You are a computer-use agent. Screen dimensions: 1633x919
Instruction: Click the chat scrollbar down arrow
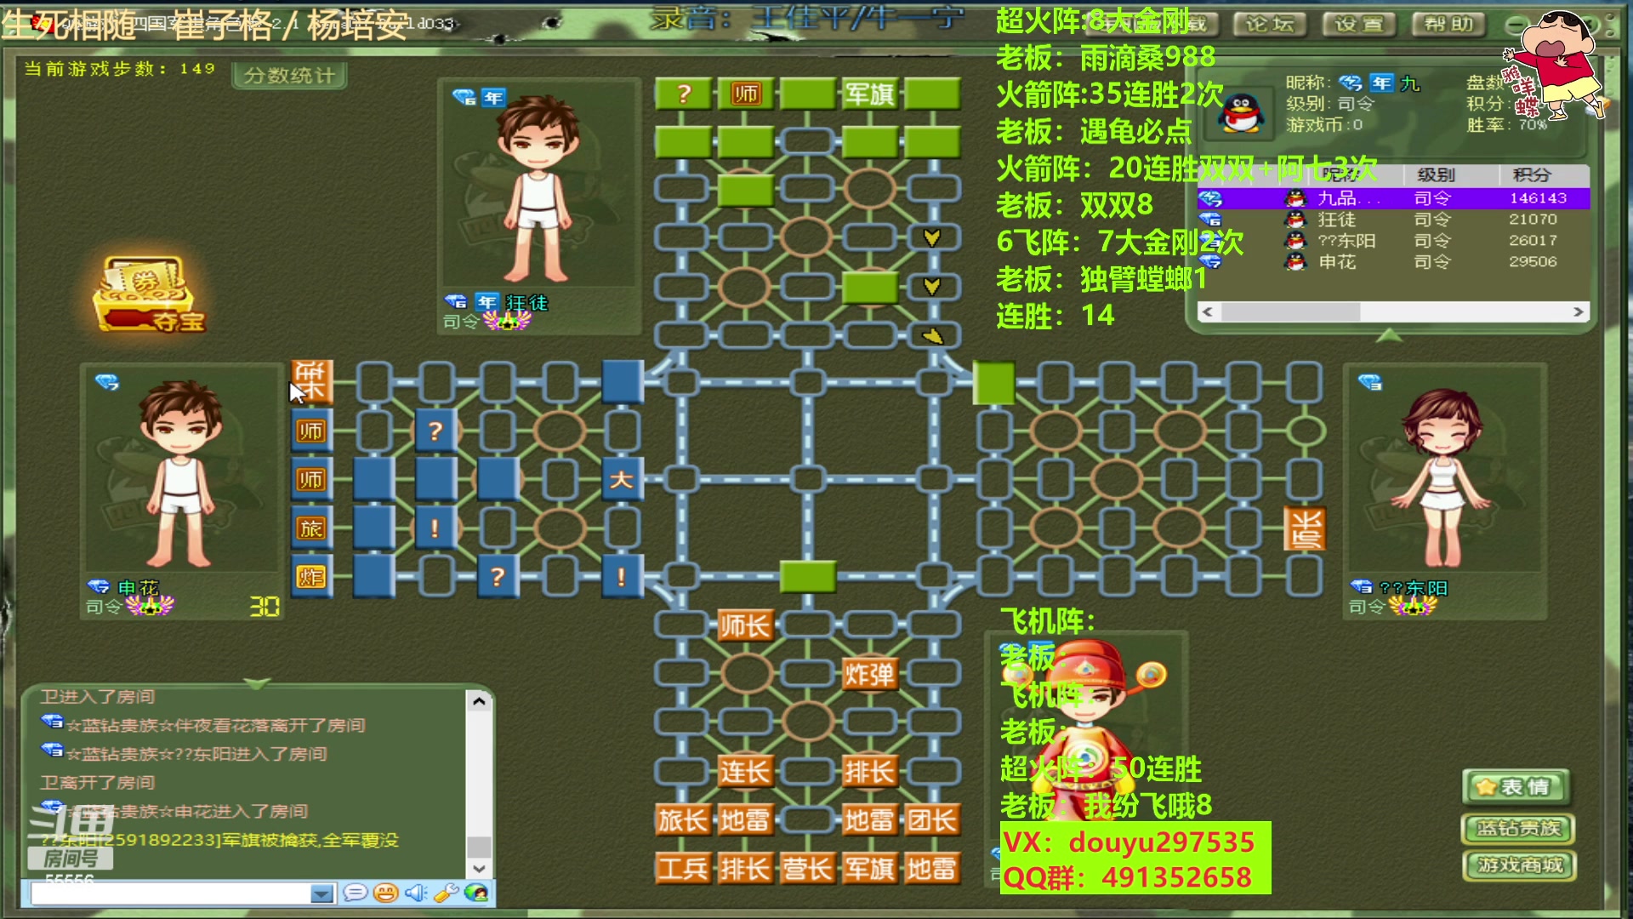tap(479, 869)
